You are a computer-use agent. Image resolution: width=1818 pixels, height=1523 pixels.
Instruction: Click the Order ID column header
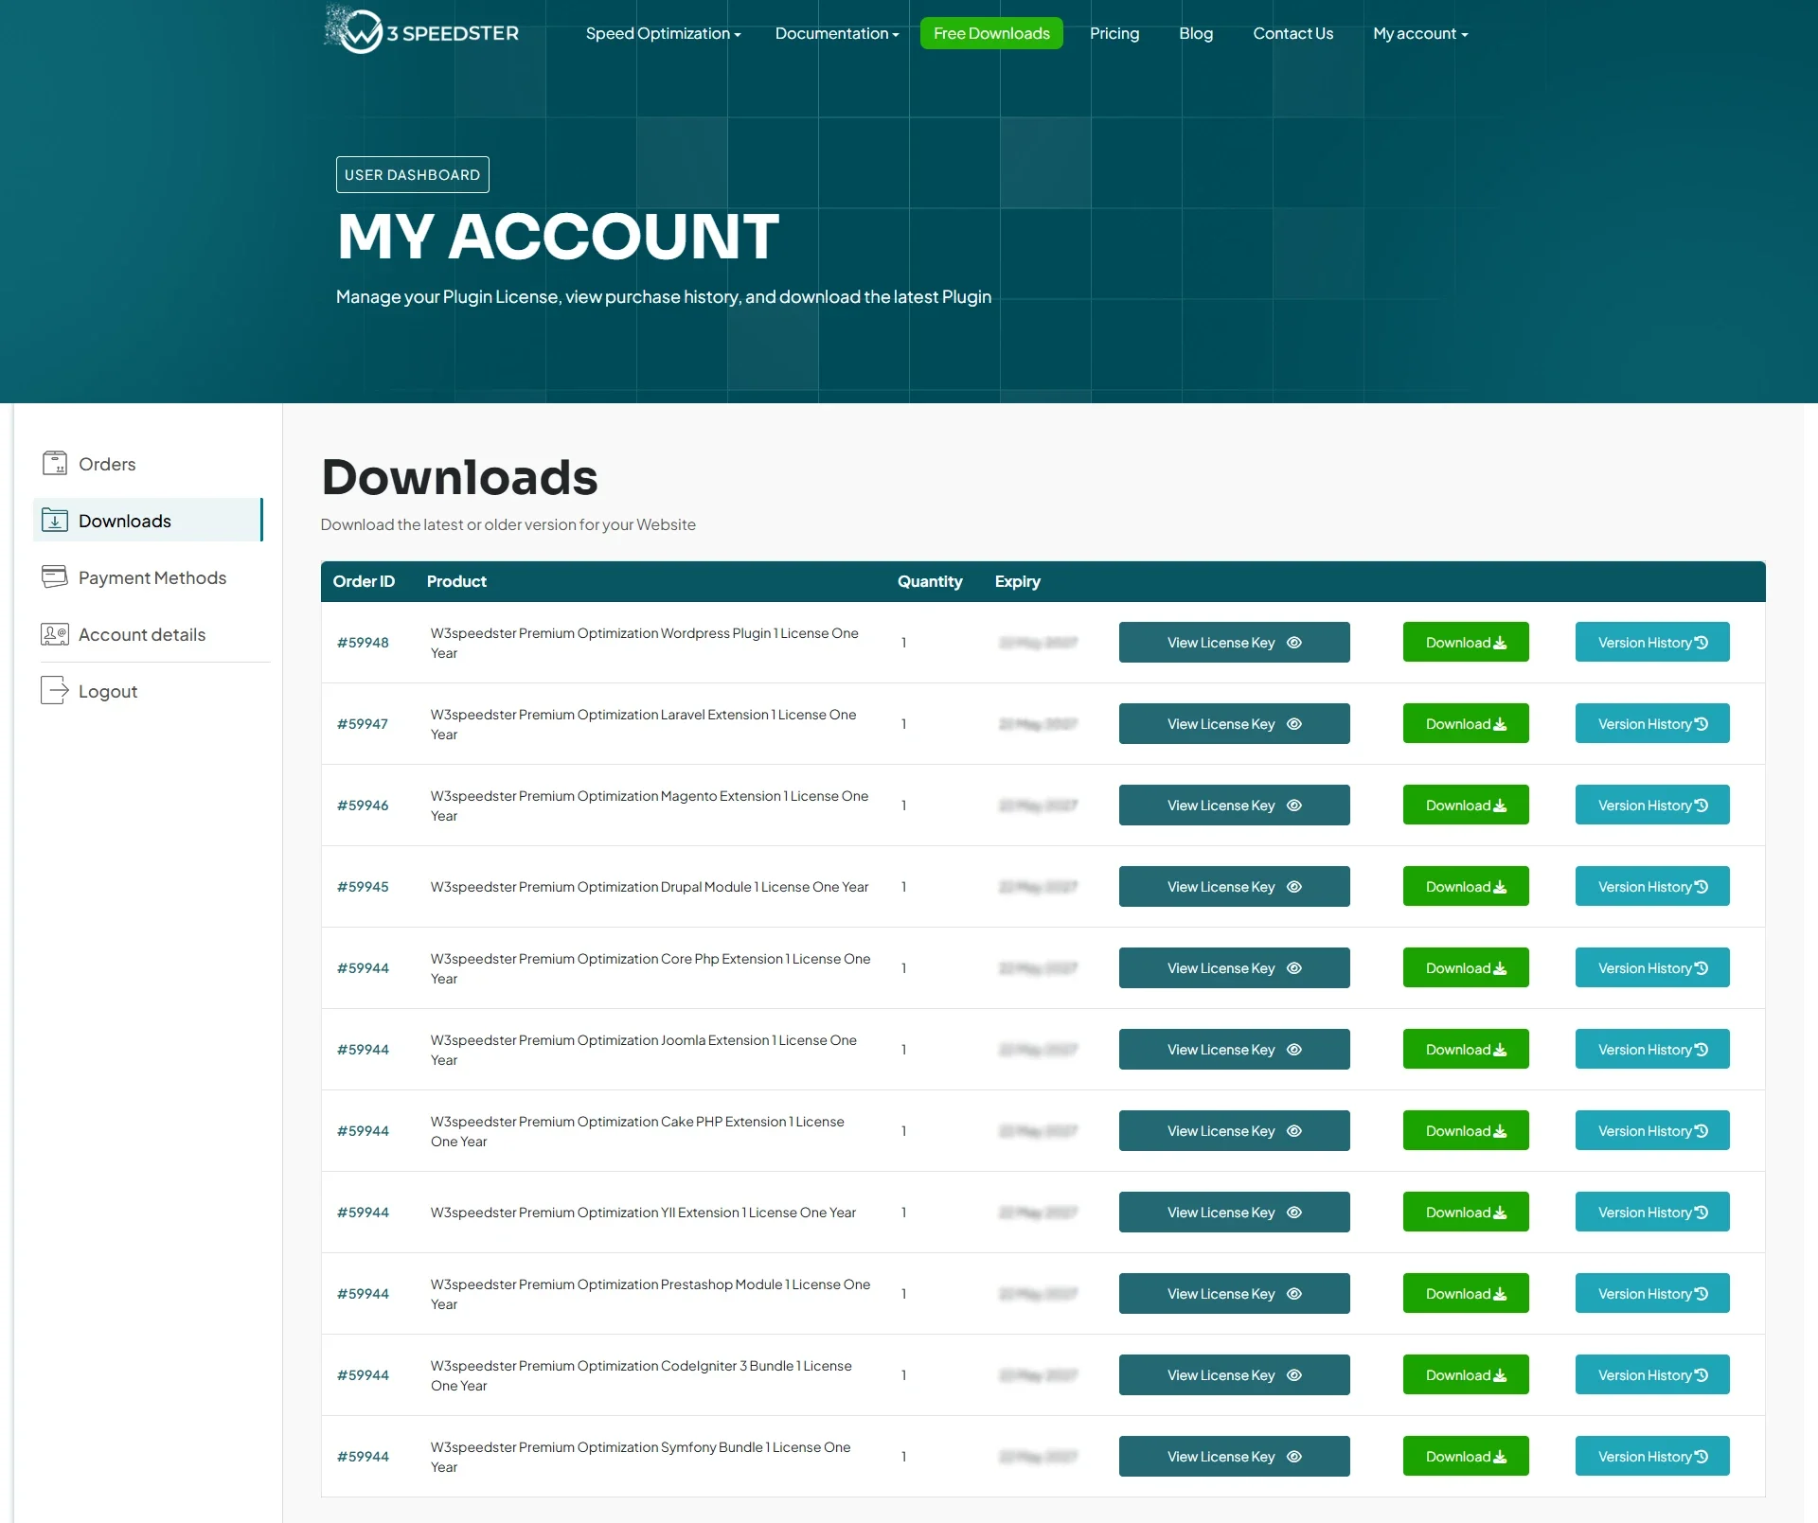point(364,581)
